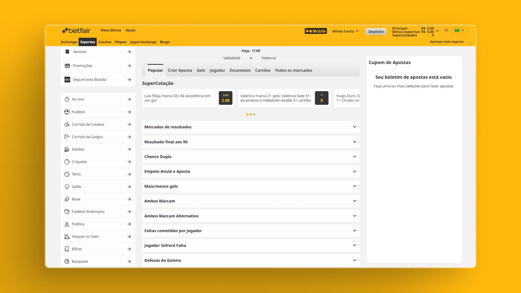Click the Golfe icon

tap(67, 187)
